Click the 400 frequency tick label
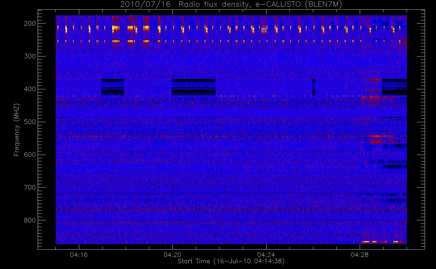 (30, 89)
